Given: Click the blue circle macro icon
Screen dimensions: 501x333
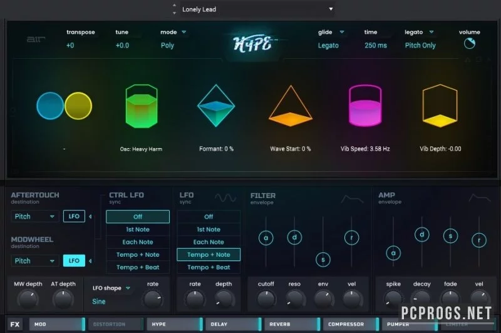Looking at the screenshot, I should click(50, 106).
